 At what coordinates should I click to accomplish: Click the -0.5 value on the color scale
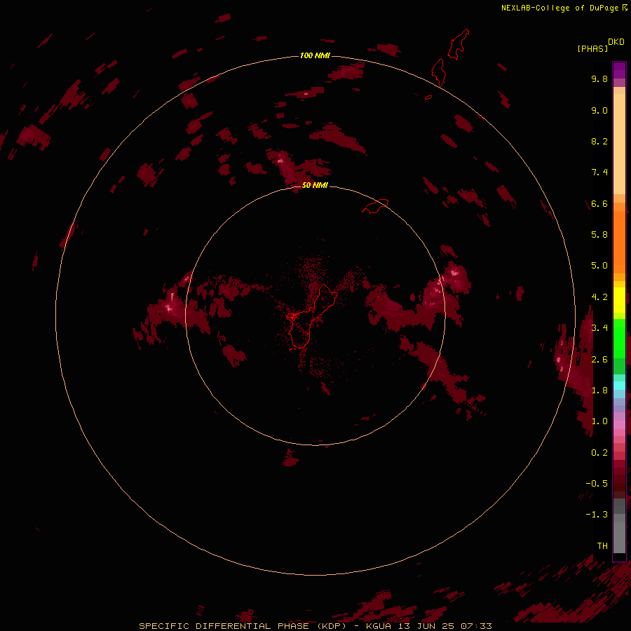pos(597,484)
